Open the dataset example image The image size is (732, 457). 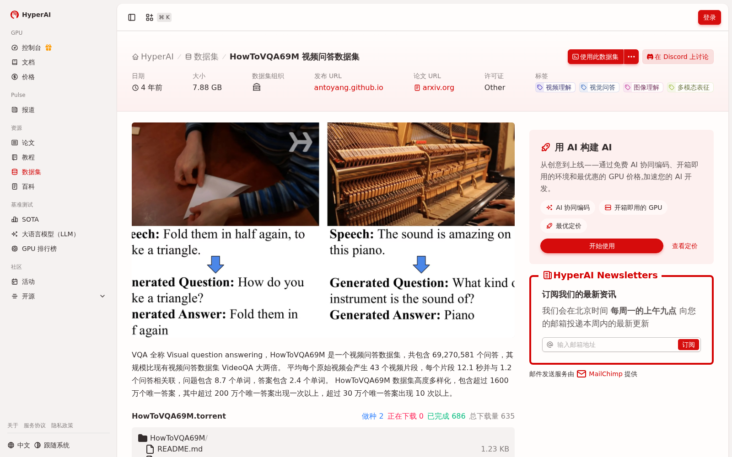(323, 231)
